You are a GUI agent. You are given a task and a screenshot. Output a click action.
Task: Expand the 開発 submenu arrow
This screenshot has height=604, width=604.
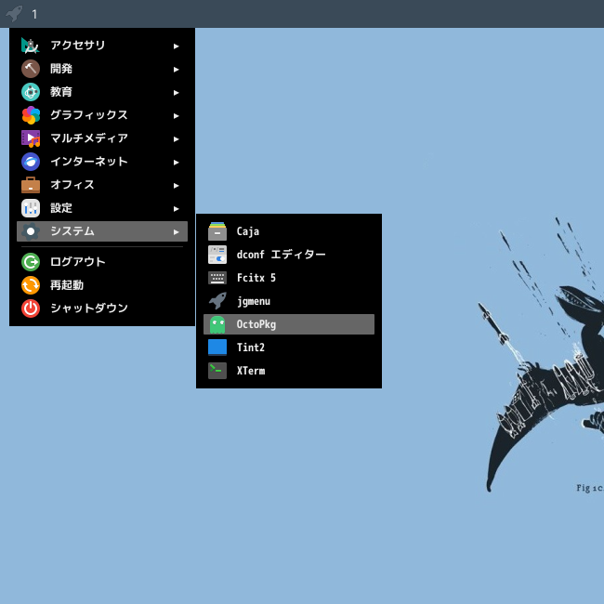(176, 70)
